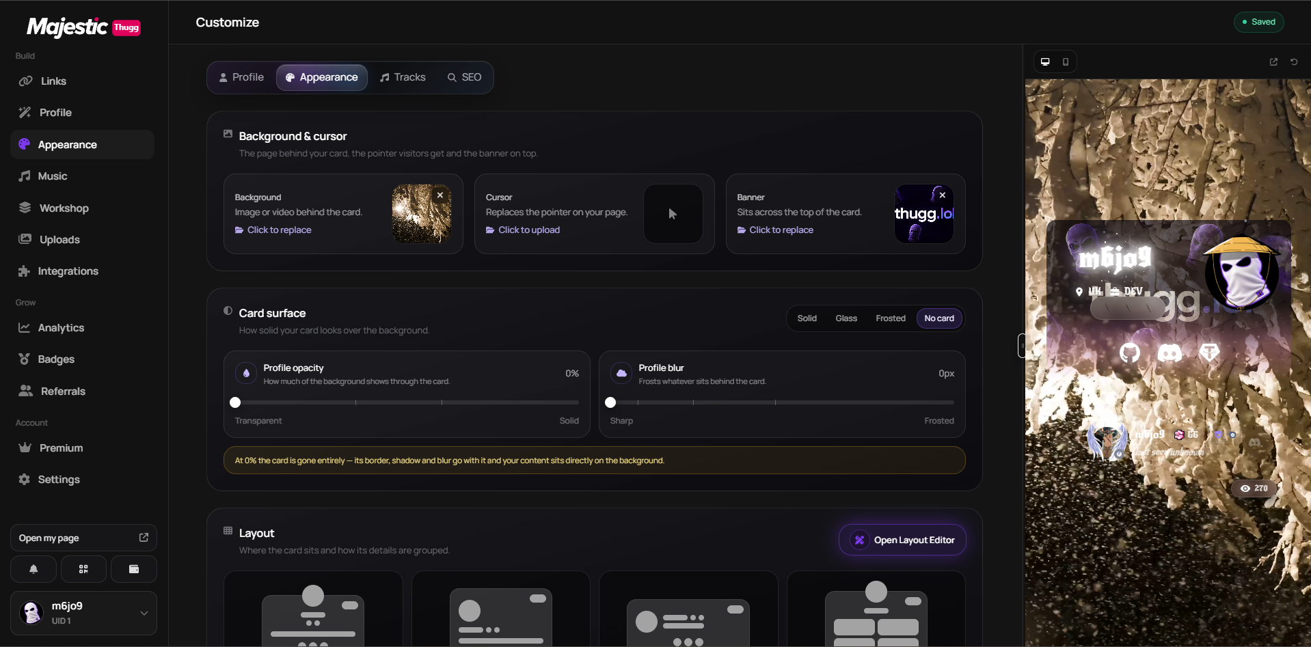Open Premium page

(82, 448)
